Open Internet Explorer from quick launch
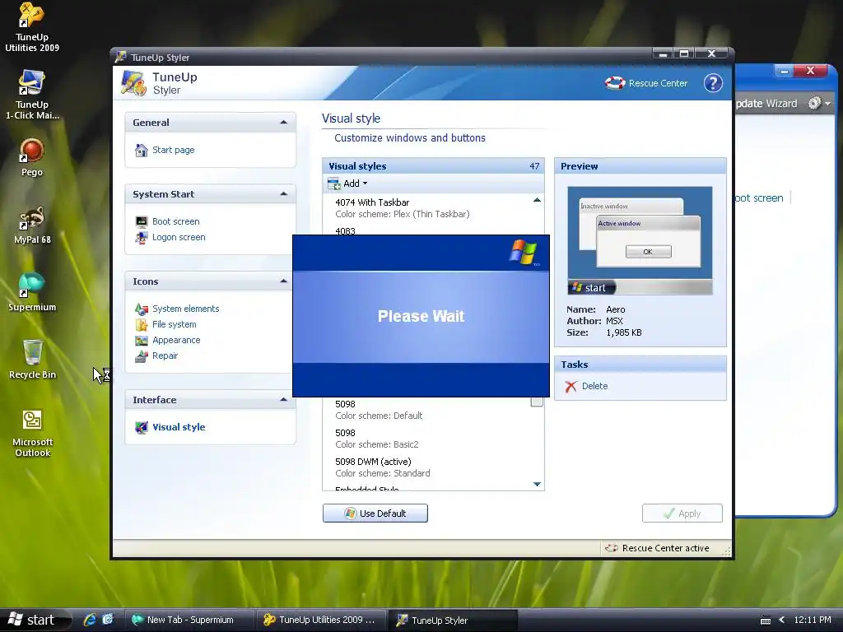 point(90,620)
